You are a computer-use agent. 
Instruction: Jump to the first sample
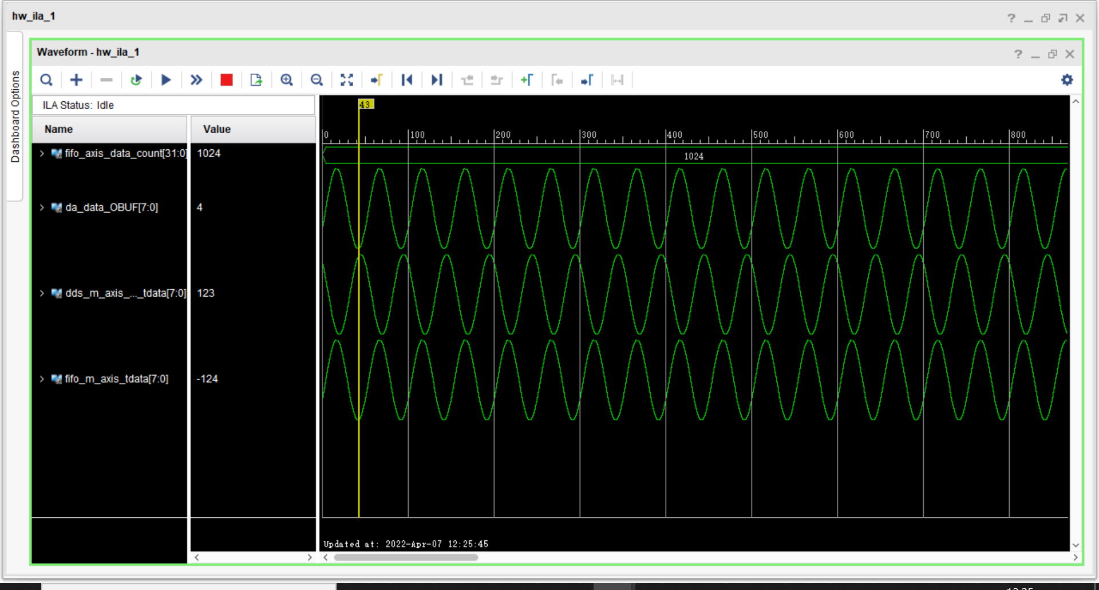point(407,80)
